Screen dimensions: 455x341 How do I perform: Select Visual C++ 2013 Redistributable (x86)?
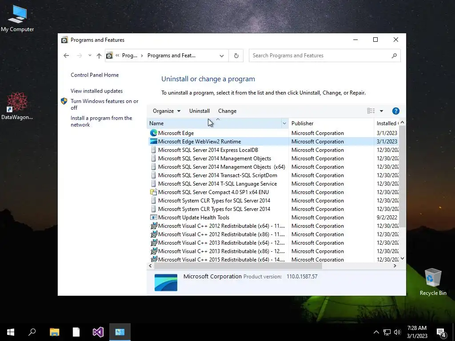click(274, 251)
